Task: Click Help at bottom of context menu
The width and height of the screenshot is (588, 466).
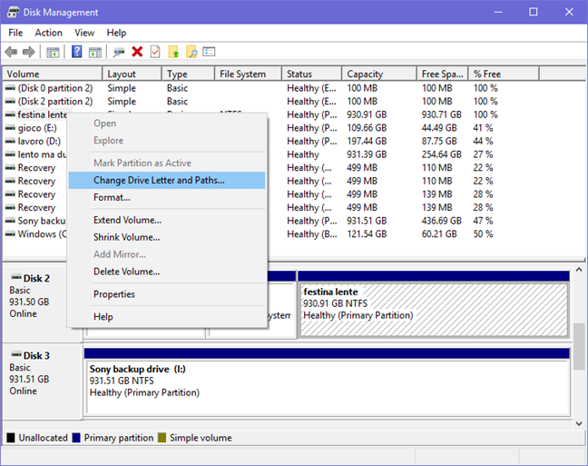Action: pyautogui.click(x=167, y=317)
